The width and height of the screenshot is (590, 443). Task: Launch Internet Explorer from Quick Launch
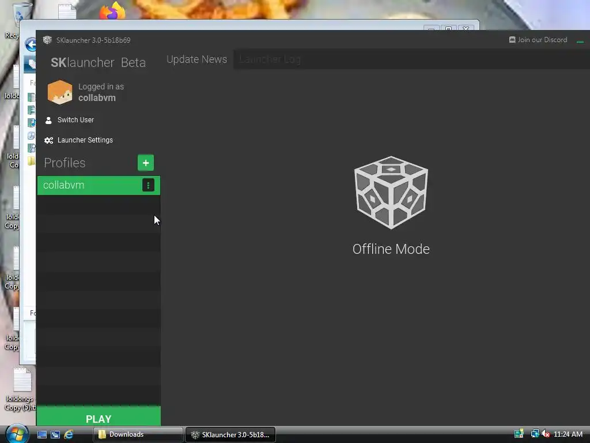coord(69,434)
